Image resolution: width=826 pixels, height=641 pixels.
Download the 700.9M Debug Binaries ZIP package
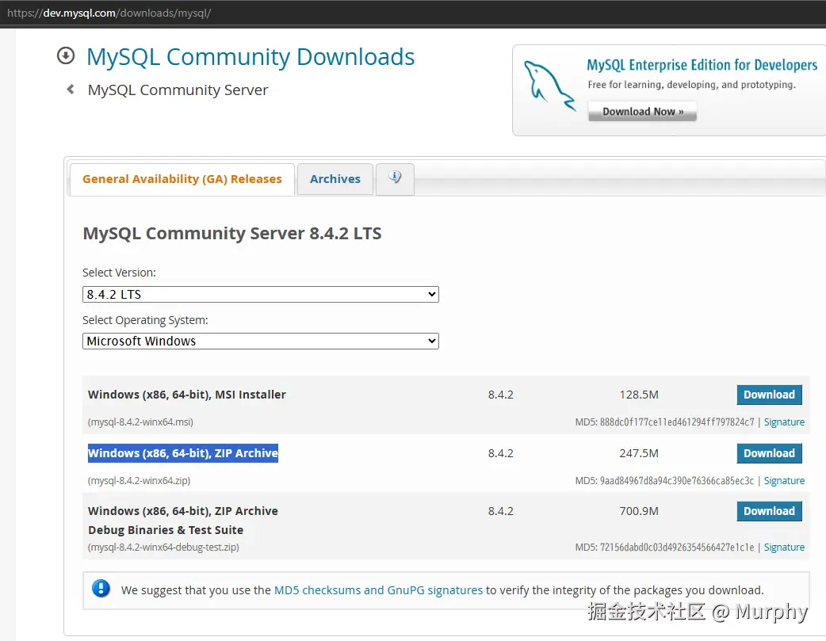[x=769, y=511]
